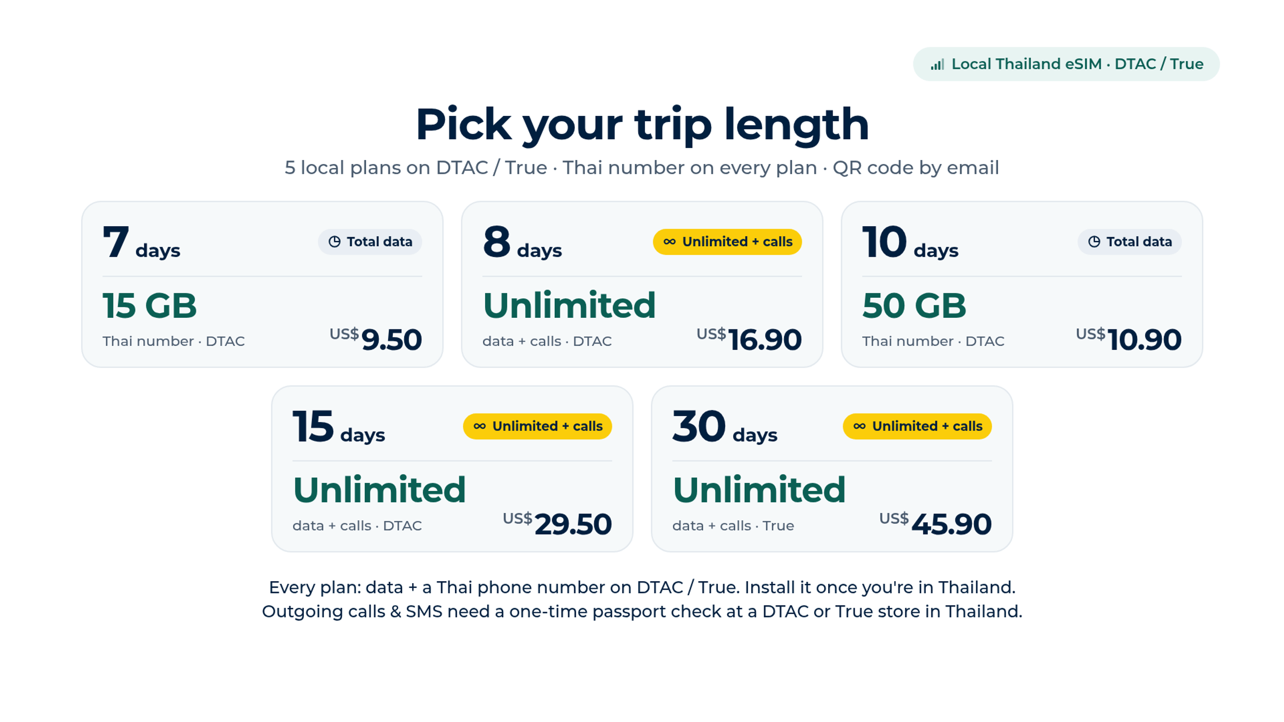The image size is (1284, 722).
Task: Choose the 10 days 50 GB plan
Action: (x=1022, y=284)
